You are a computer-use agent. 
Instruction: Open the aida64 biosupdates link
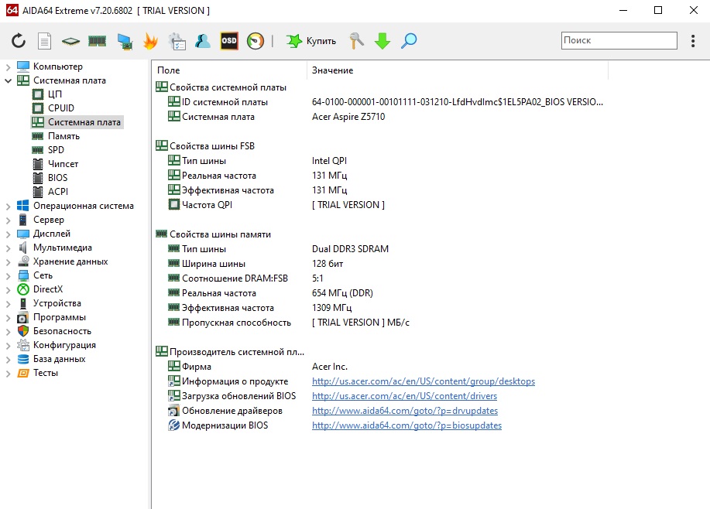click(406, 425)
